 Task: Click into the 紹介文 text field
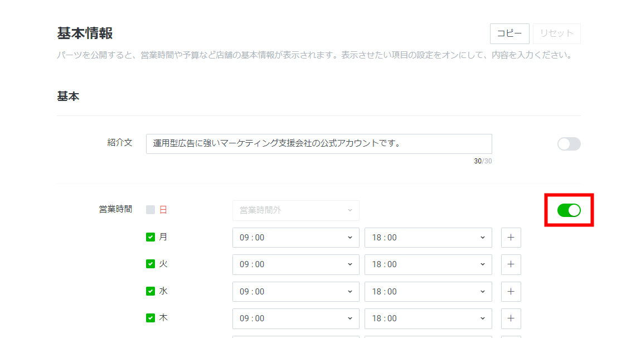318,144
